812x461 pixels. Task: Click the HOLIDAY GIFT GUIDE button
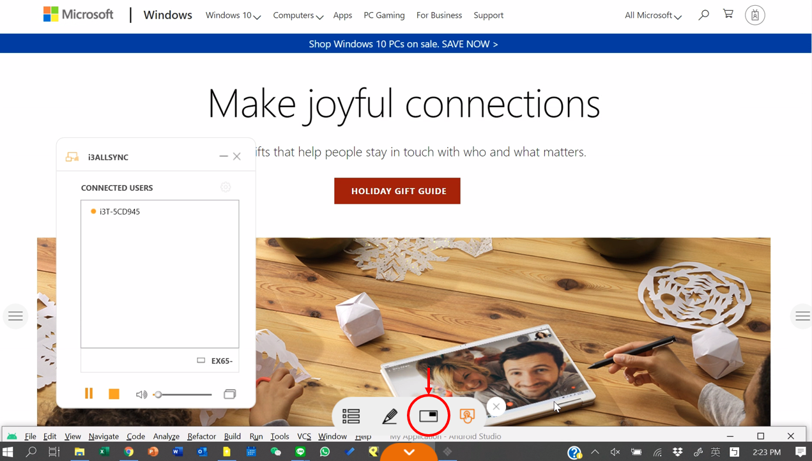click(x=397, y=191)
